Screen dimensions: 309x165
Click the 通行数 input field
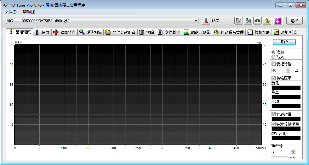click(x=281, y=151)
